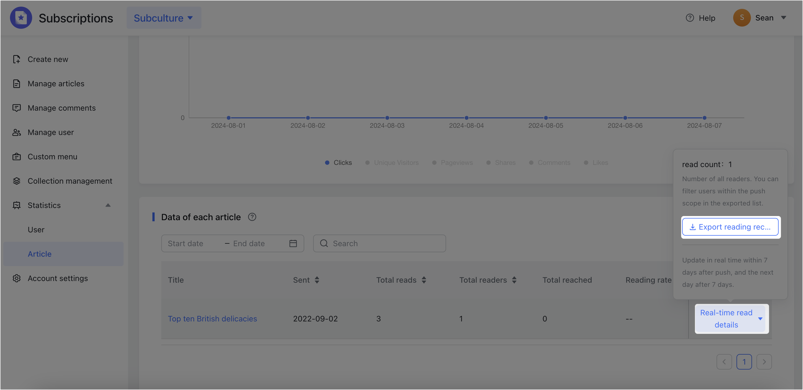The height and width of the screenshot is (390, 803).
Task: Click the Export reading records button
Action: coord(730,227)
